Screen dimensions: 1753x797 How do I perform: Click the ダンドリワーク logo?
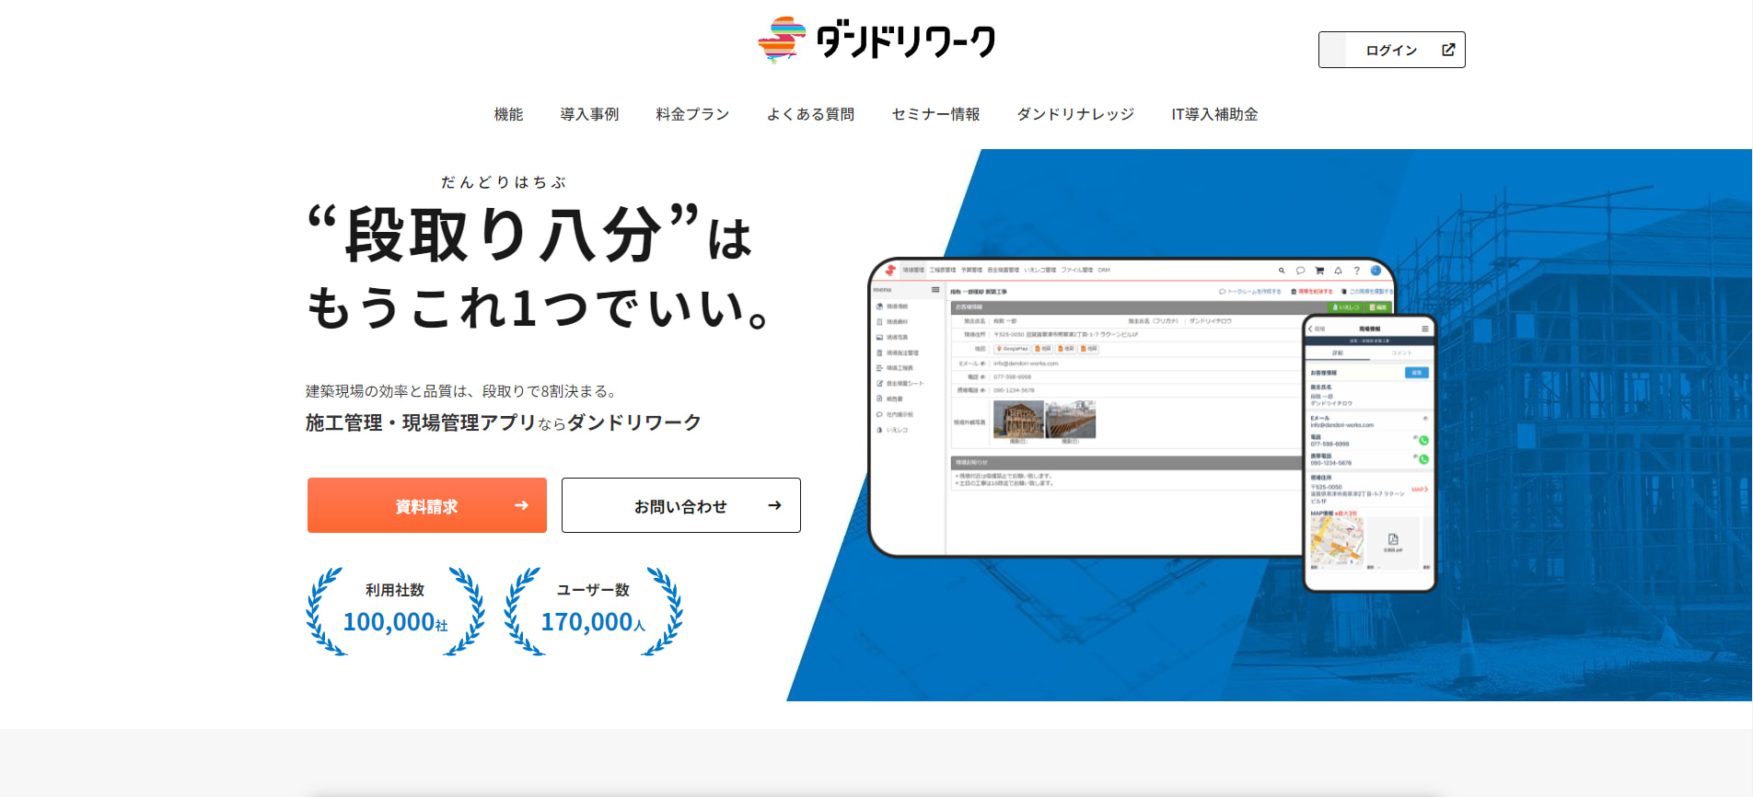click(x=876, y=40)
